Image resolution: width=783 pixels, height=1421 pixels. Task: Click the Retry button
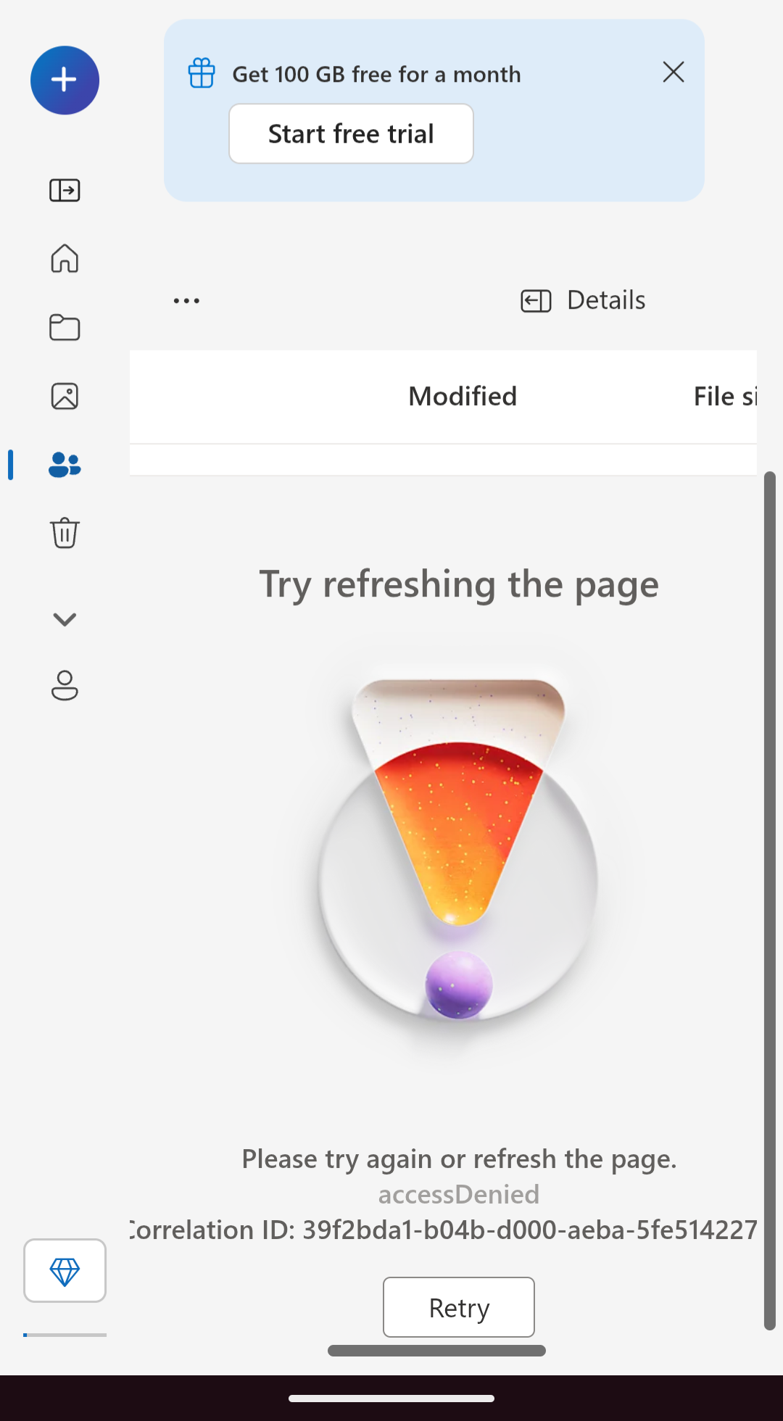point(459,1307)
